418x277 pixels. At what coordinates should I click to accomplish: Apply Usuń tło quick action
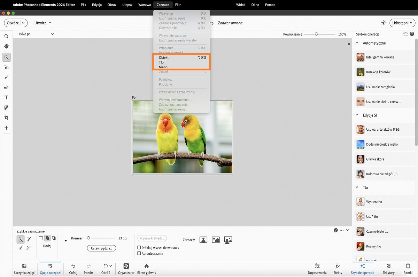[385, 217]
